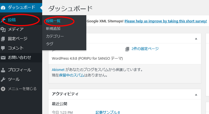Select カテゴリー in the flyout submenu
209x114 pixels.
[x=55, y=36]
